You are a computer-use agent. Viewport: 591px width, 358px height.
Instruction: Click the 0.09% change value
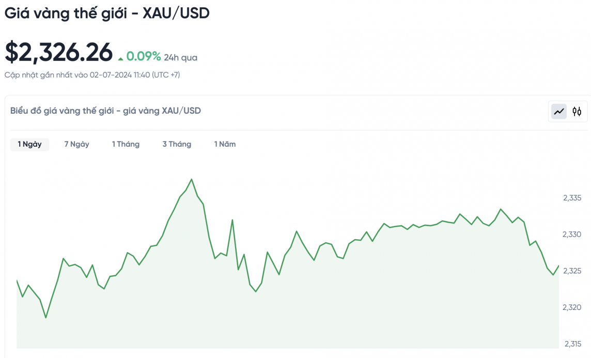[144, 56]
